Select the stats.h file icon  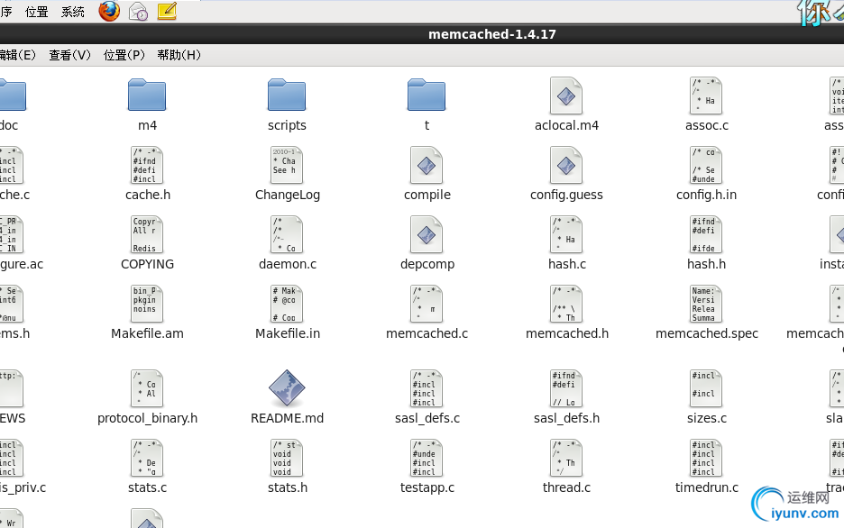pos(287,458)
